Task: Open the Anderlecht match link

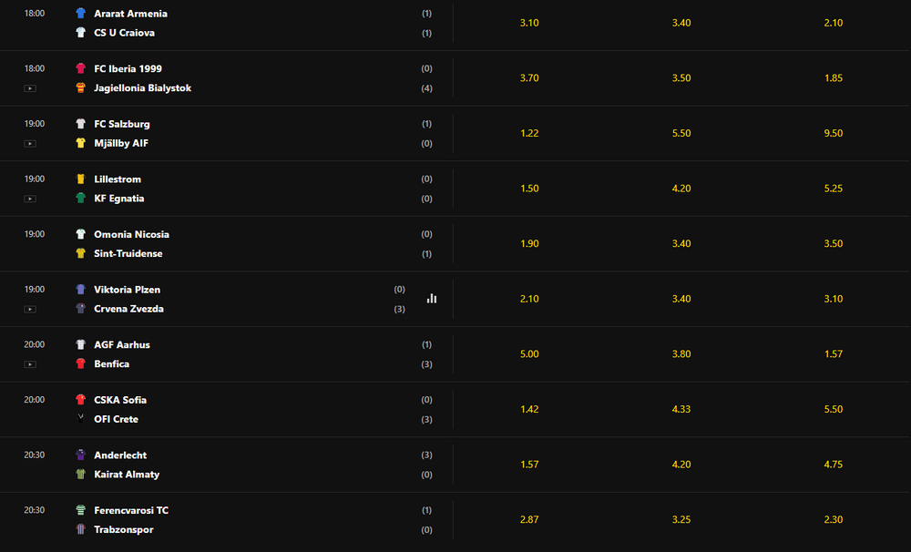Action: coord(120,455)
